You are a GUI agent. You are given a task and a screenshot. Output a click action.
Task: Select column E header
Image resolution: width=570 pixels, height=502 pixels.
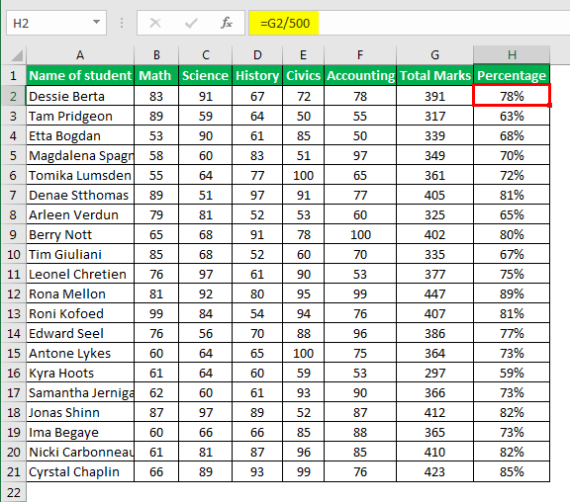tap(303, 55)
